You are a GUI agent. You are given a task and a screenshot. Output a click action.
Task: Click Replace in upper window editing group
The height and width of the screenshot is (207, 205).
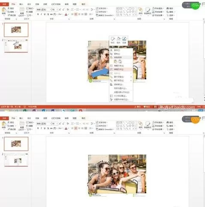[170, 12]
